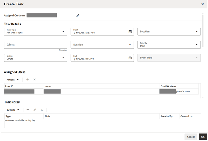Click the Created By column header

169,116
